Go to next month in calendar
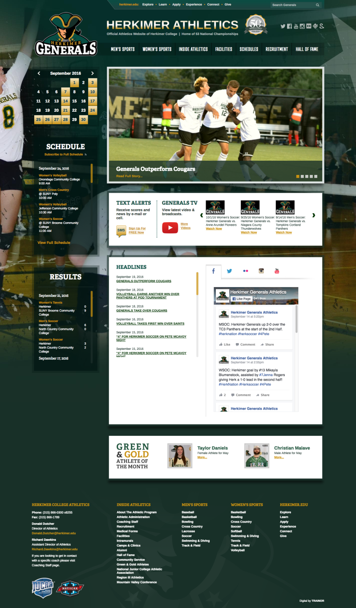Image resolution: width=356 pixels, height=608 pixels. pos(93,73)
